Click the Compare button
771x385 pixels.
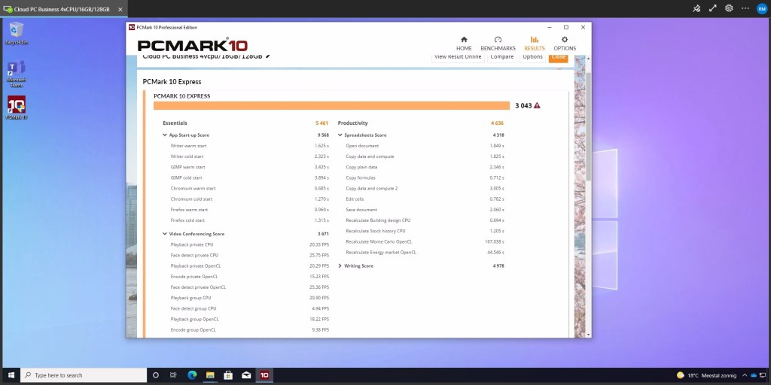[x=502, y=57]
